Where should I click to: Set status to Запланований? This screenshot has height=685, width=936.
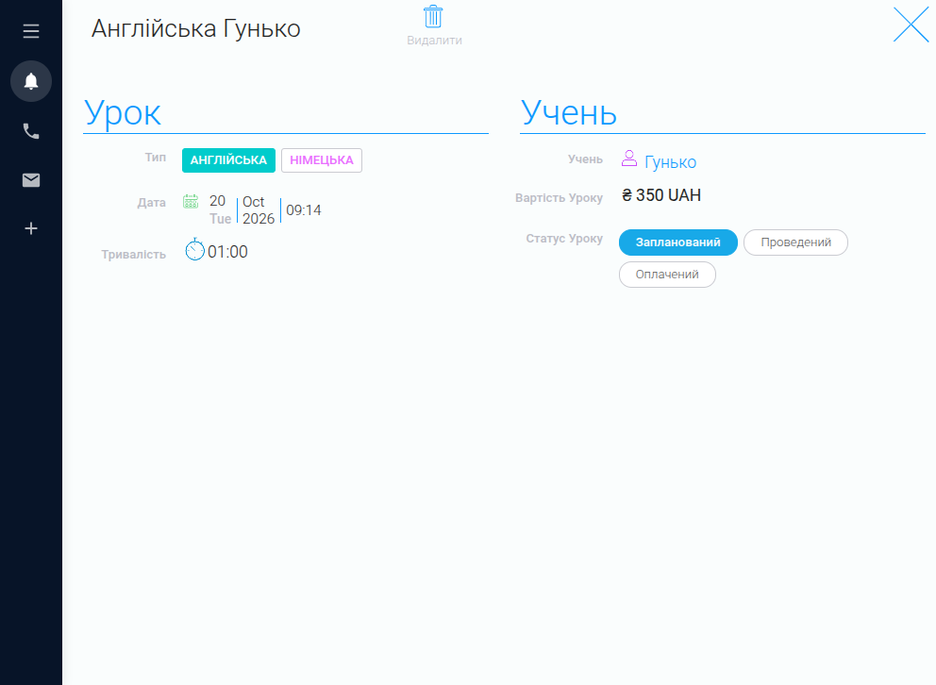click(x=678, y=242)
